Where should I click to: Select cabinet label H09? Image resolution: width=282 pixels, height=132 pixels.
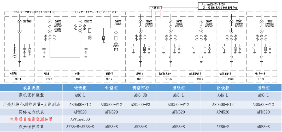[261, 79]
